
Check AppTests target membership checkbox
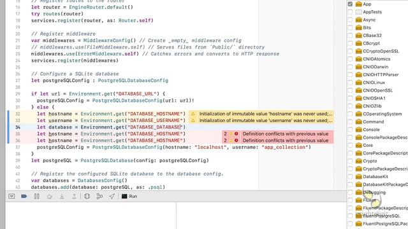click(350, 12)
